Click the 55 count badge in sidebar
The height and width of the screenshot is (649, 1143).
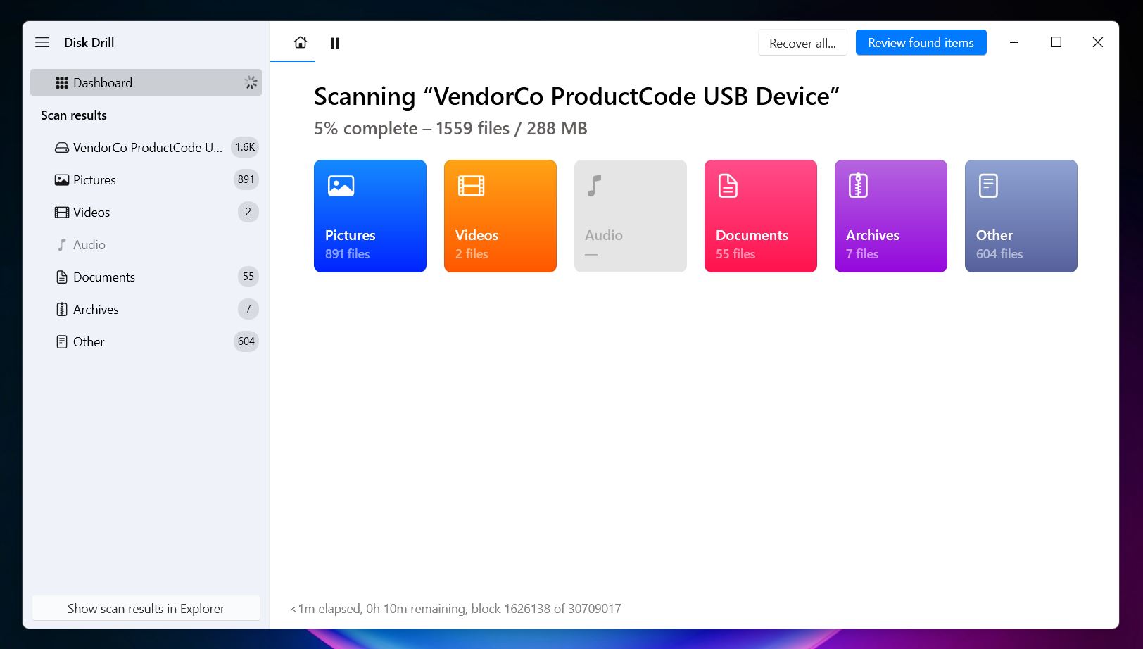pos(248,277)
